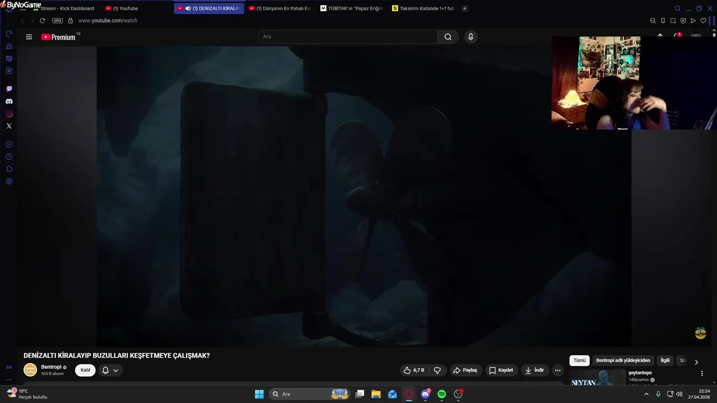
Task: Open Instagram from the browser sidebar
Action: point(9,114)
